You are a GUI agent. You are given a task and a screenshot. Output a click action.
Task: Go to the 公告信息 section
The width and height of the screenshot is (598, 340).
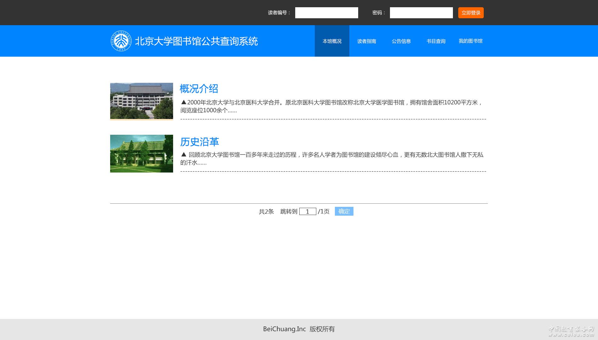401,41
